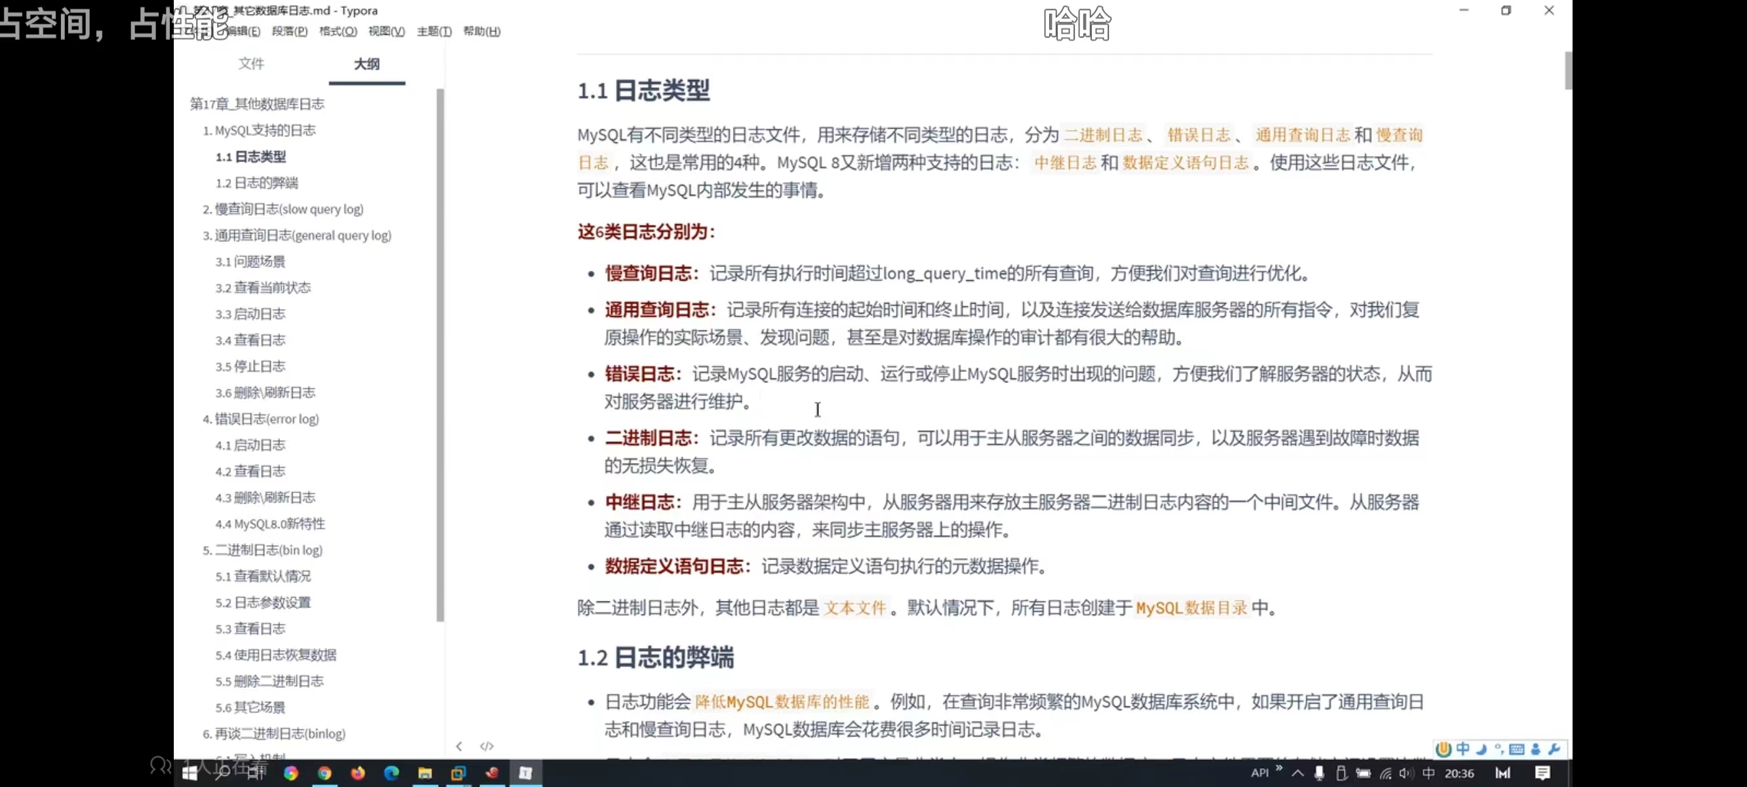The width and height of the screenshot is (1747, 787).
Task: Go to 4. 错误日志(error log)
Action: (x=260, y=419)
